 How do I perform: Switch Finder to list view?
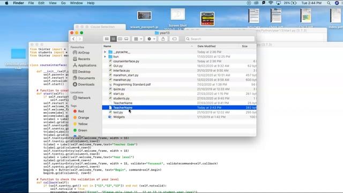[113, 39]
